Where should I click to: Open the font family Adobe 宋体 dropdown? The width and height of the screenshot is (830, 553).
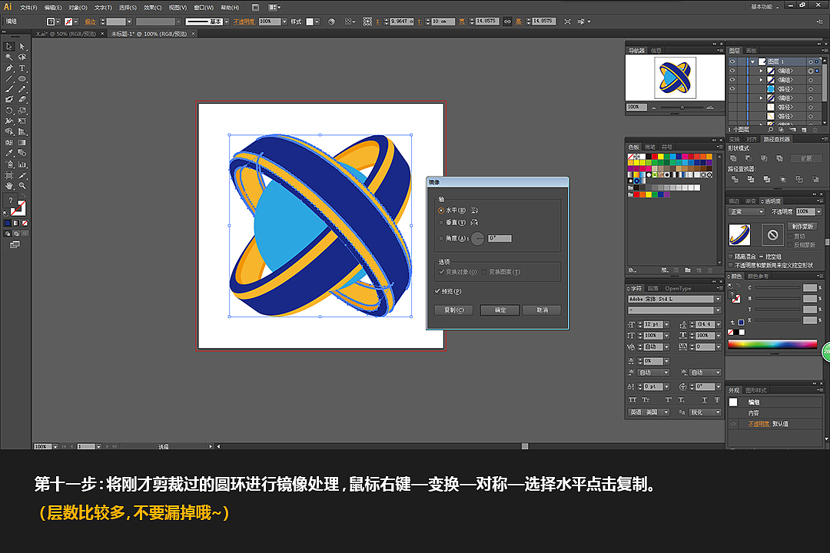pyautogui.click(x=718, y=299)
